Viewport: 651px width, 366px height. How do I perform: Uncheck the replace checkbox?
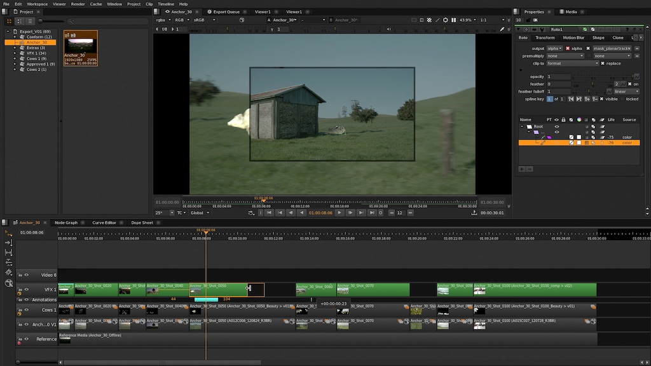click(x=603, y=64)
